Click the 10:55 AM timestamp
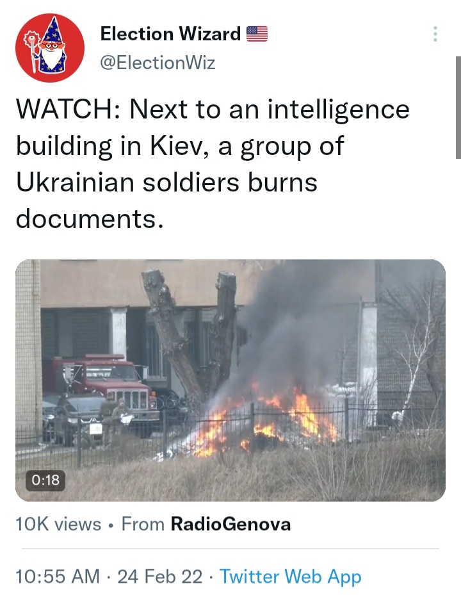 (58, 576)
